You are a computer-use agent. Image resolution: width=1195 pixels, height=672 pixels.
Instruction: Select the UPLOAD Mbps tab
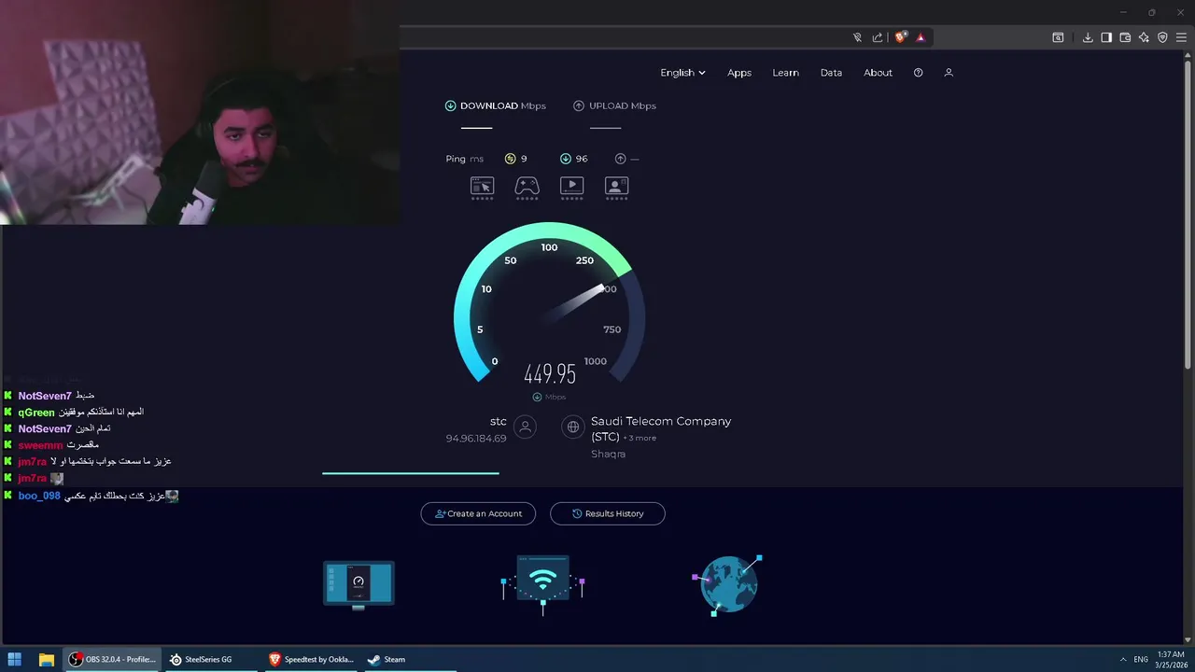(614, 106)
